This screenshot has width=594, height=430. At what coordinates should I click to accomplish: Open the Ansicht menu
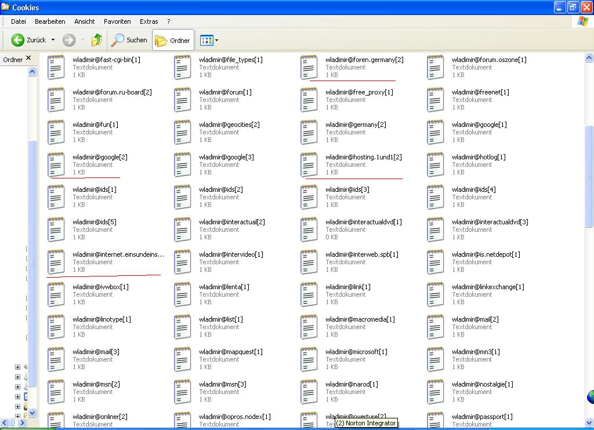tap(85, 21)
